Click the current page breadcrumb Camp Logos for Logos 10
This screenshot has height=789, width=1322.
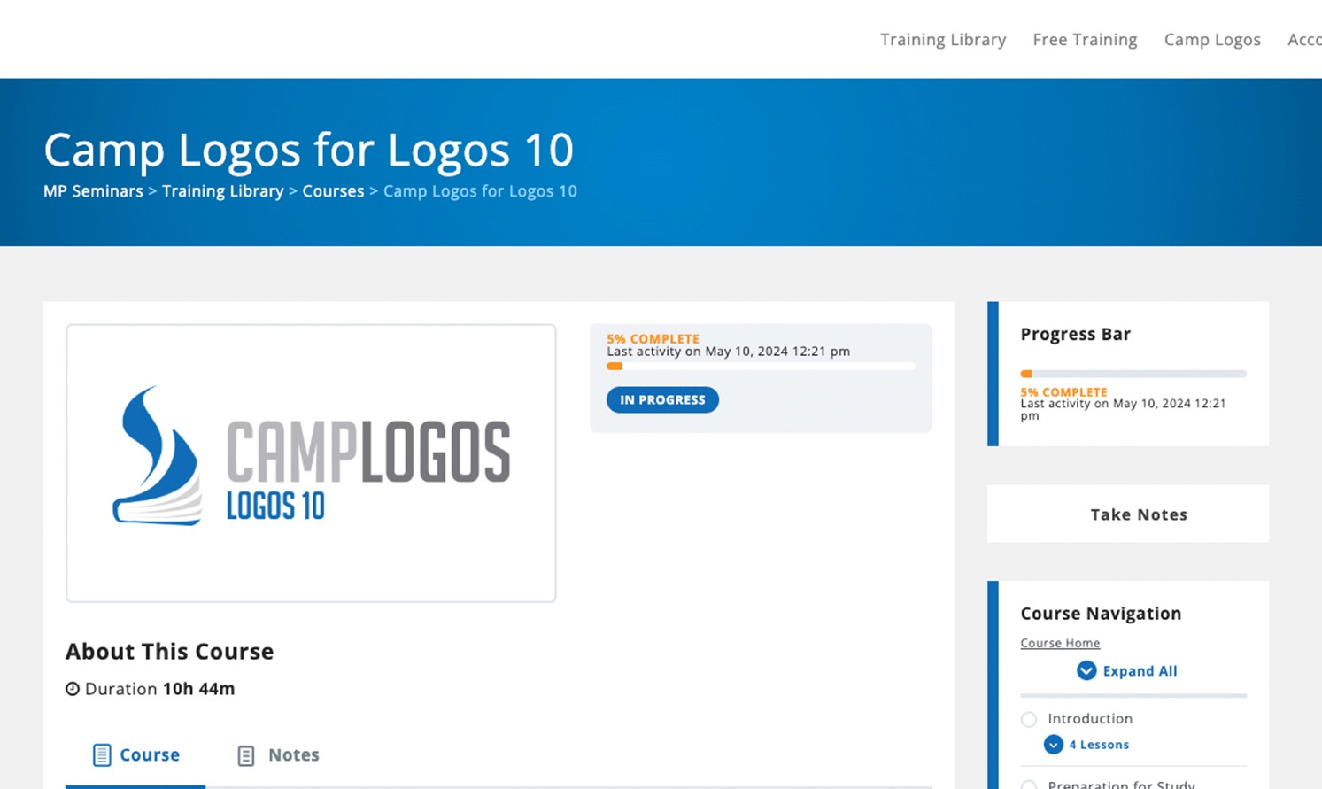click(480, 191)
